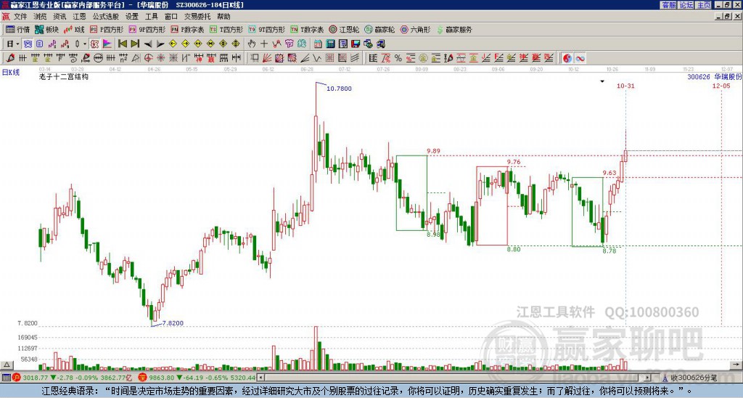Viewport: 743px width, 398px height.
Task: Click the 板块 toolbar button
Action: tap(47, 29)
